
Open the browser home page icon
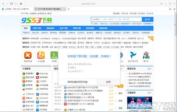pos(170,9)
